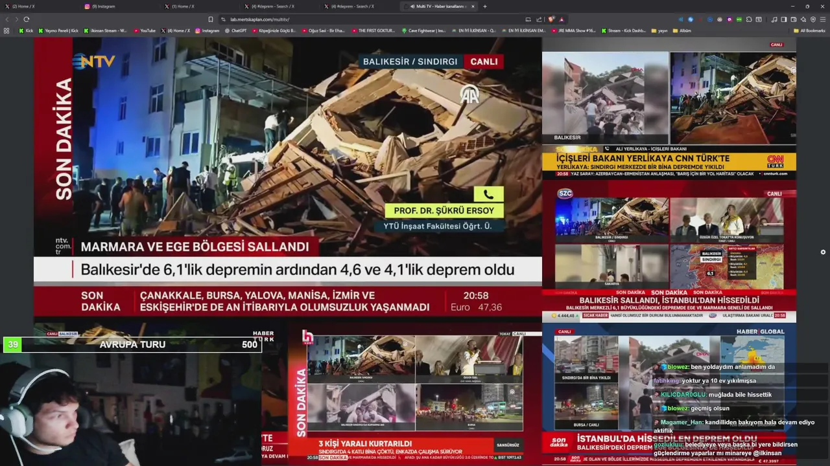
Task: Open the YouTube bookmark
Action: 145,30
